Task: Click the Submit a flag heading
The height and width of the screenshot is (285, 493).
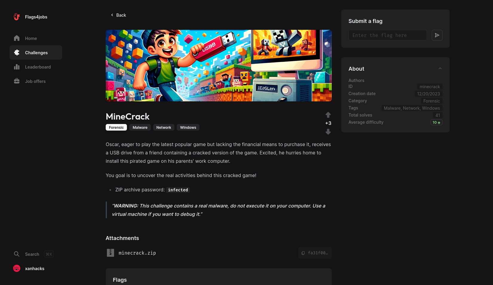Action: [365, 21]
